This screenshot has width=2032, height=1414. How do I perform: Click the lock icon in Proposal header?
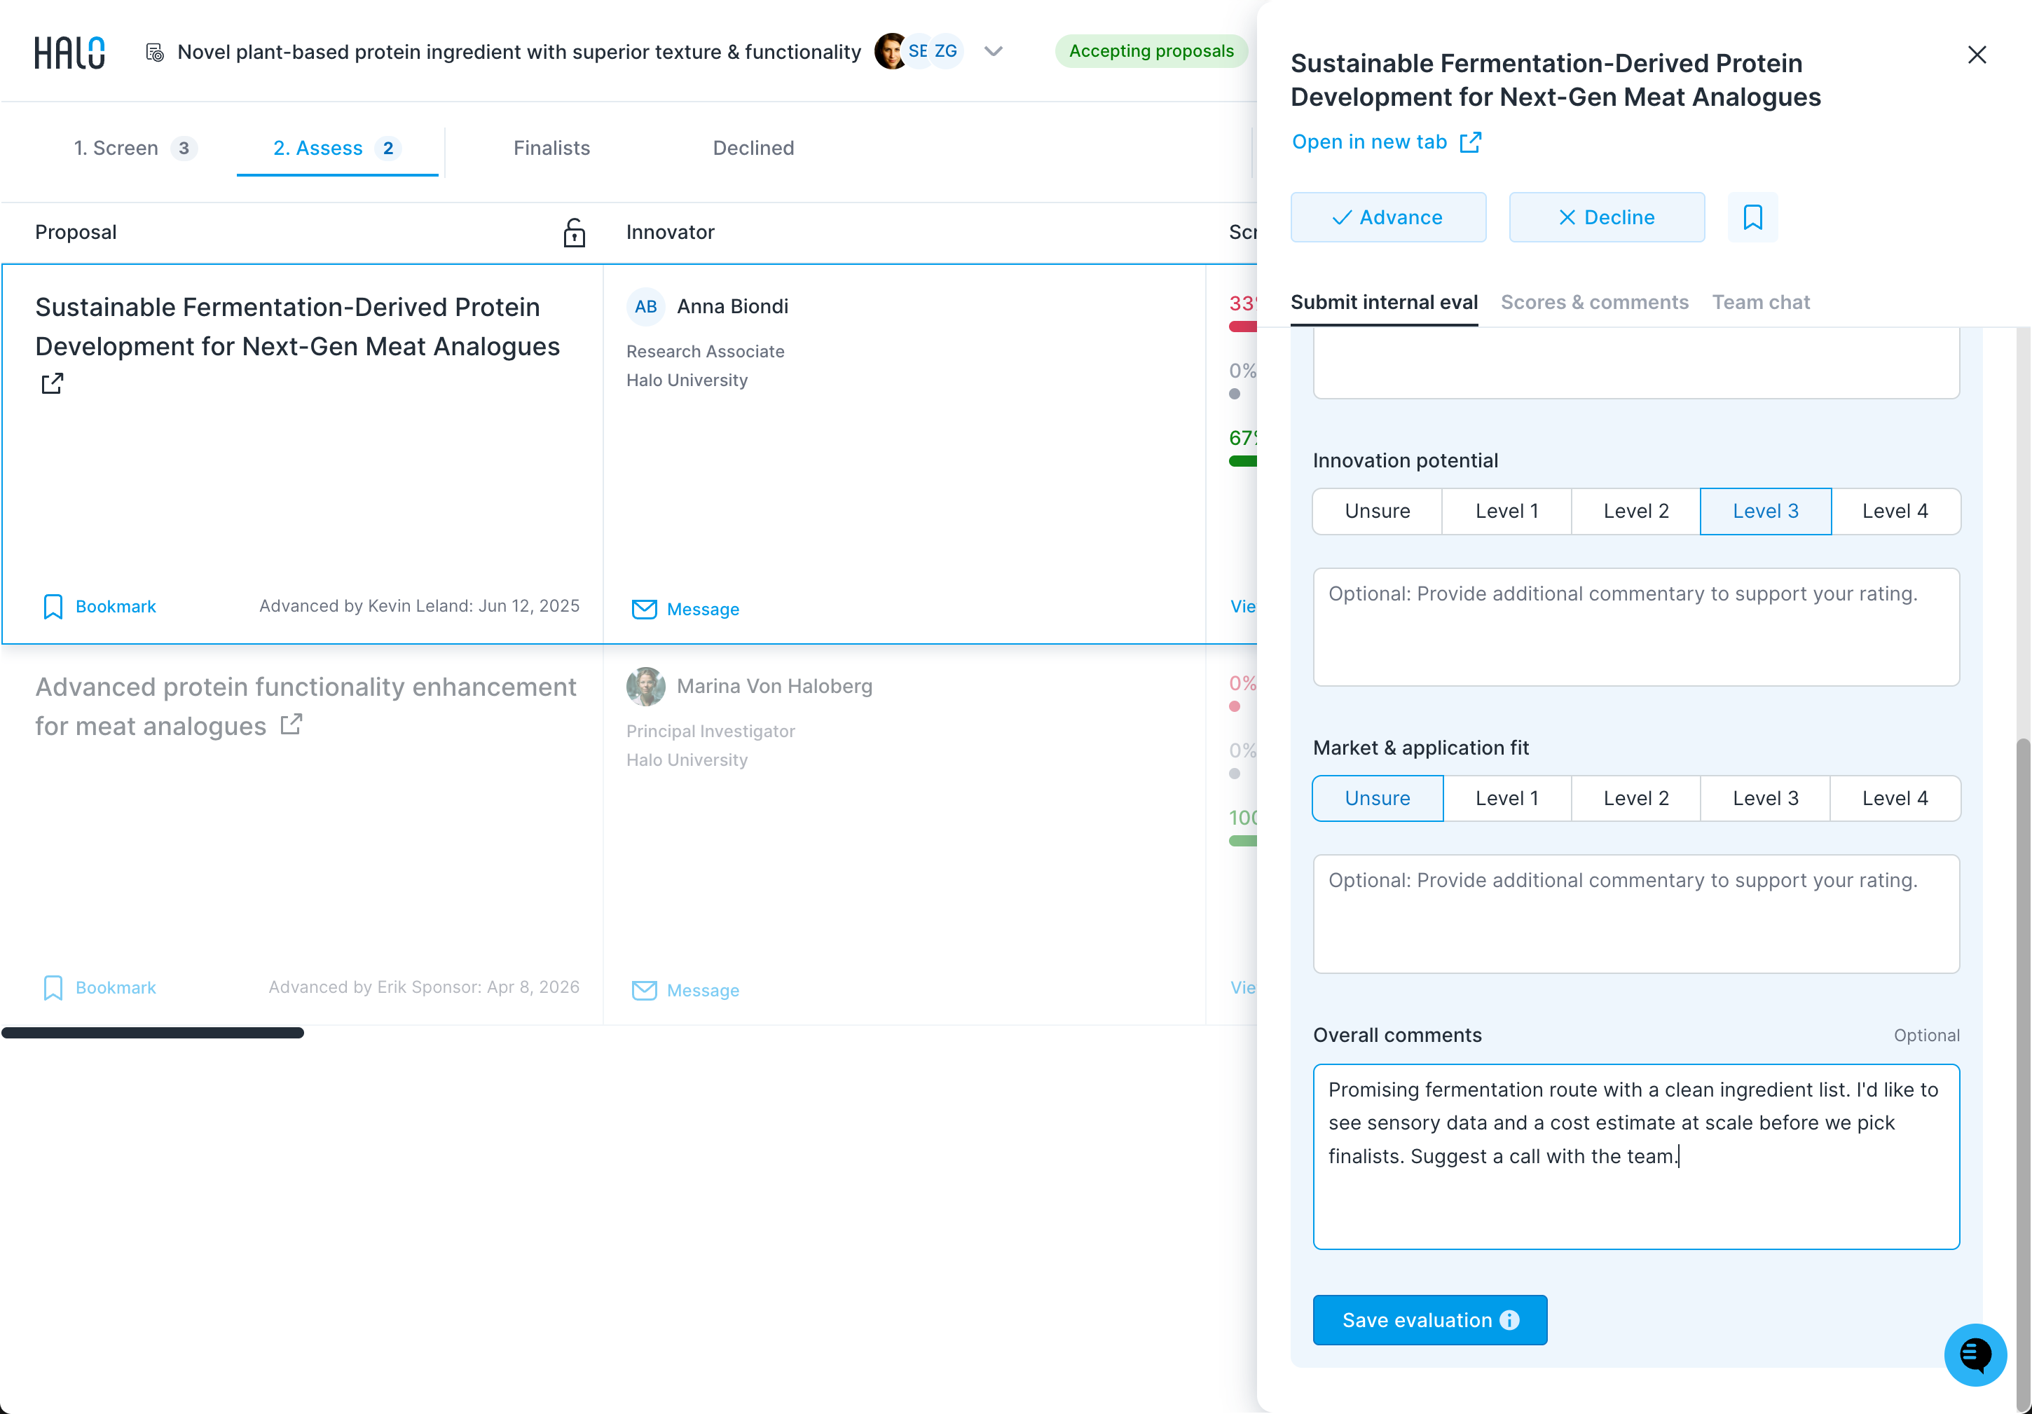pos(575,233)
